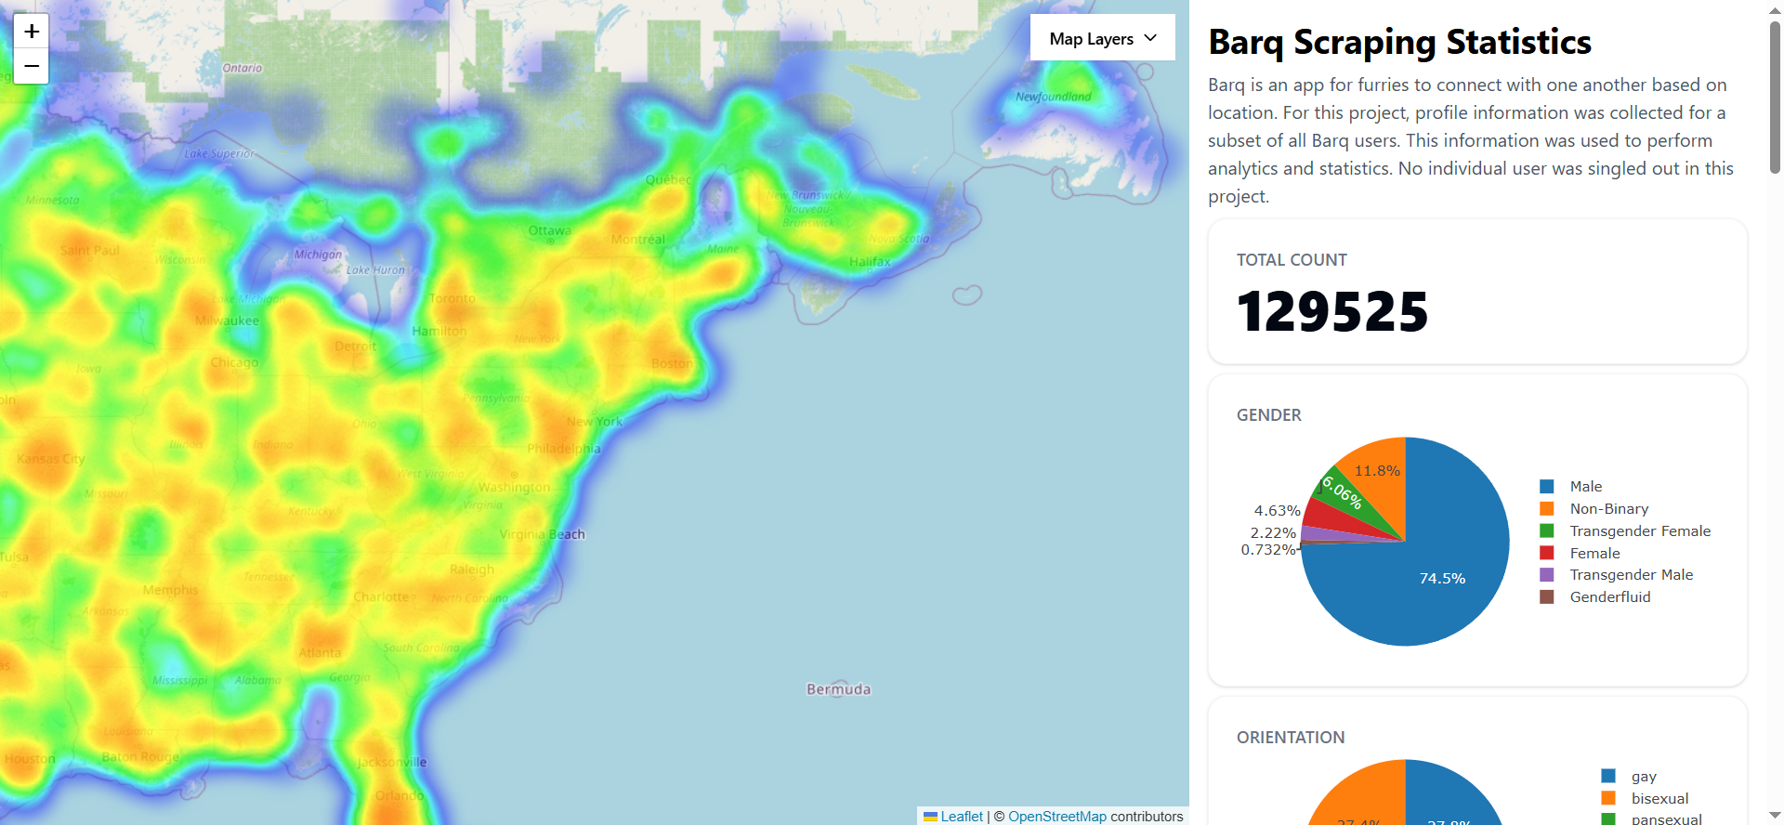Image resolution: width=1784 pixels, height=825 pixels.
Task: Click the Barq Scraping Statistics heading
Action: pyautogui.click(x=1399, y=42)
